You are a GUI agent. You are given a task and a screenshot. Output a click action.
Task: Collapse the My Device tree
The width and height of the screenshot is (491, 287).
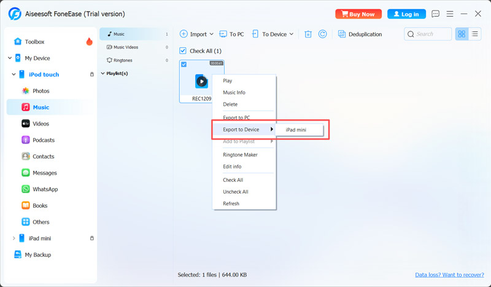10,58
